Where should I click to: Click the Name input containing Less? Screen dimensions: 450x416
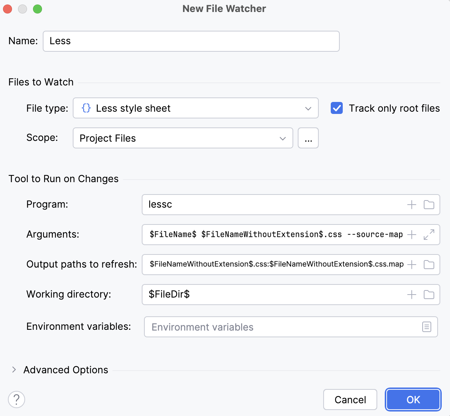pyautogui.click(x=187, y=41)
